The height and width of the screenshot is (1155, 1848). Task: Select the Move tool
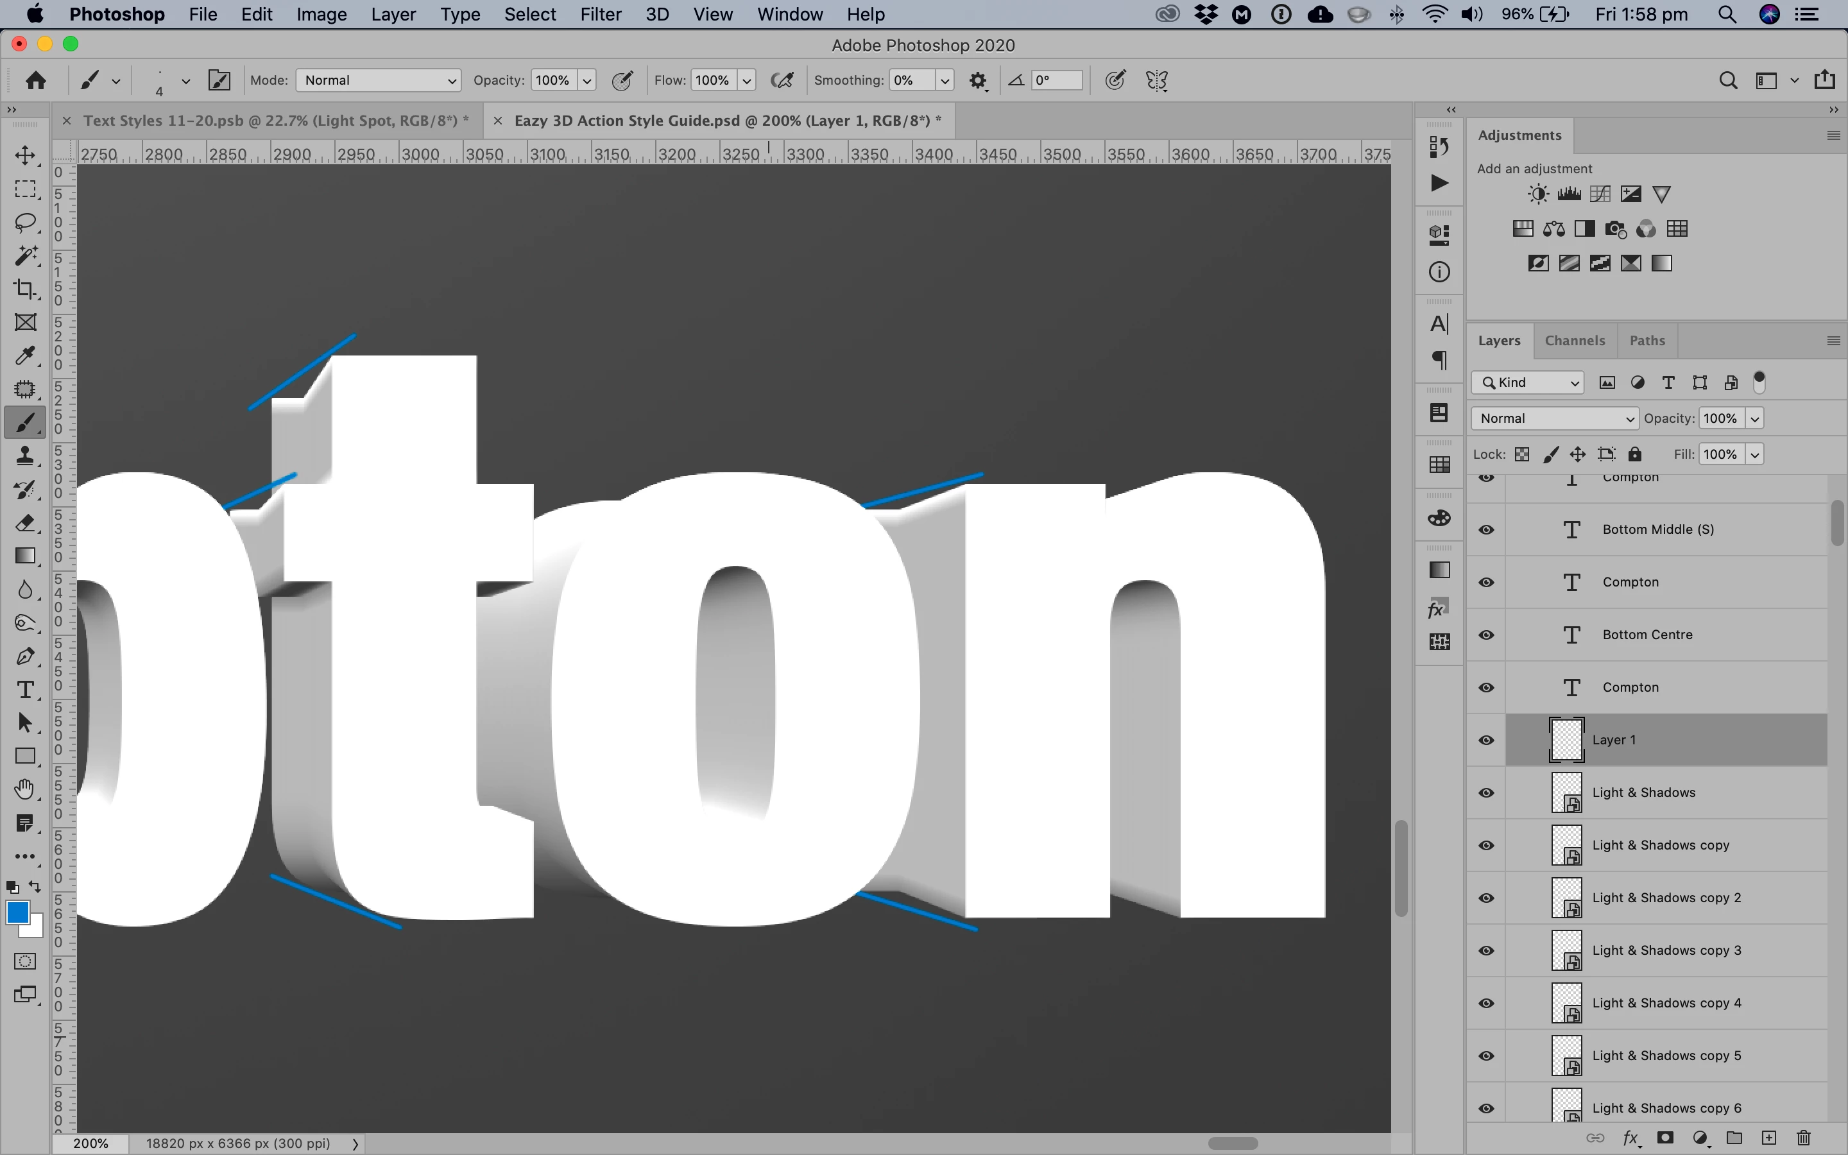pyautogui.click(x=25, y=156)
